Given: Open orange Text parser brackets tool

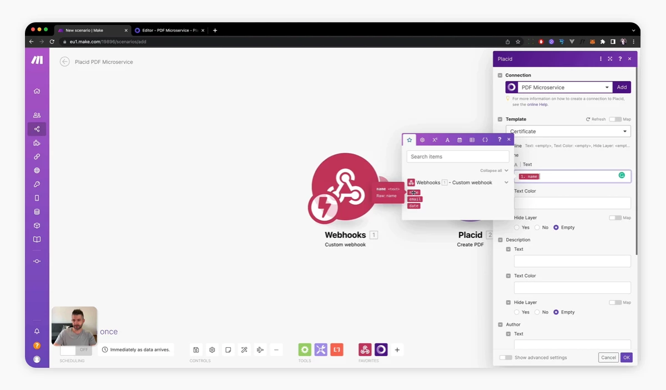Looking at the screenshot, I should 337,350.
